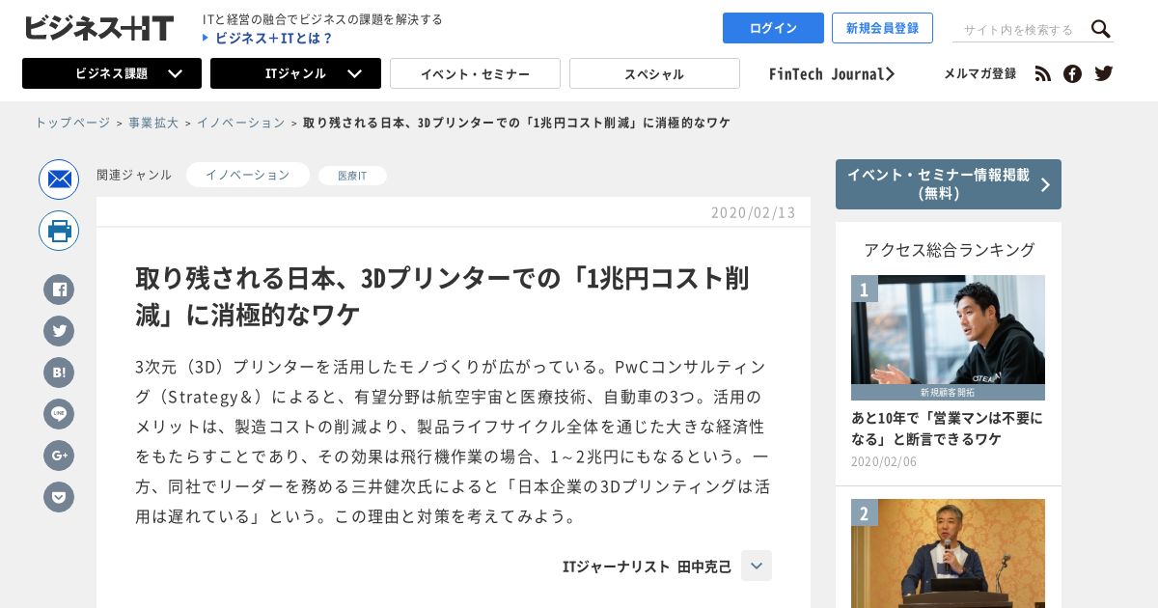Expand the ITジャンル dropdown menu
This screenshot has height=608, width=1158.
295,73
